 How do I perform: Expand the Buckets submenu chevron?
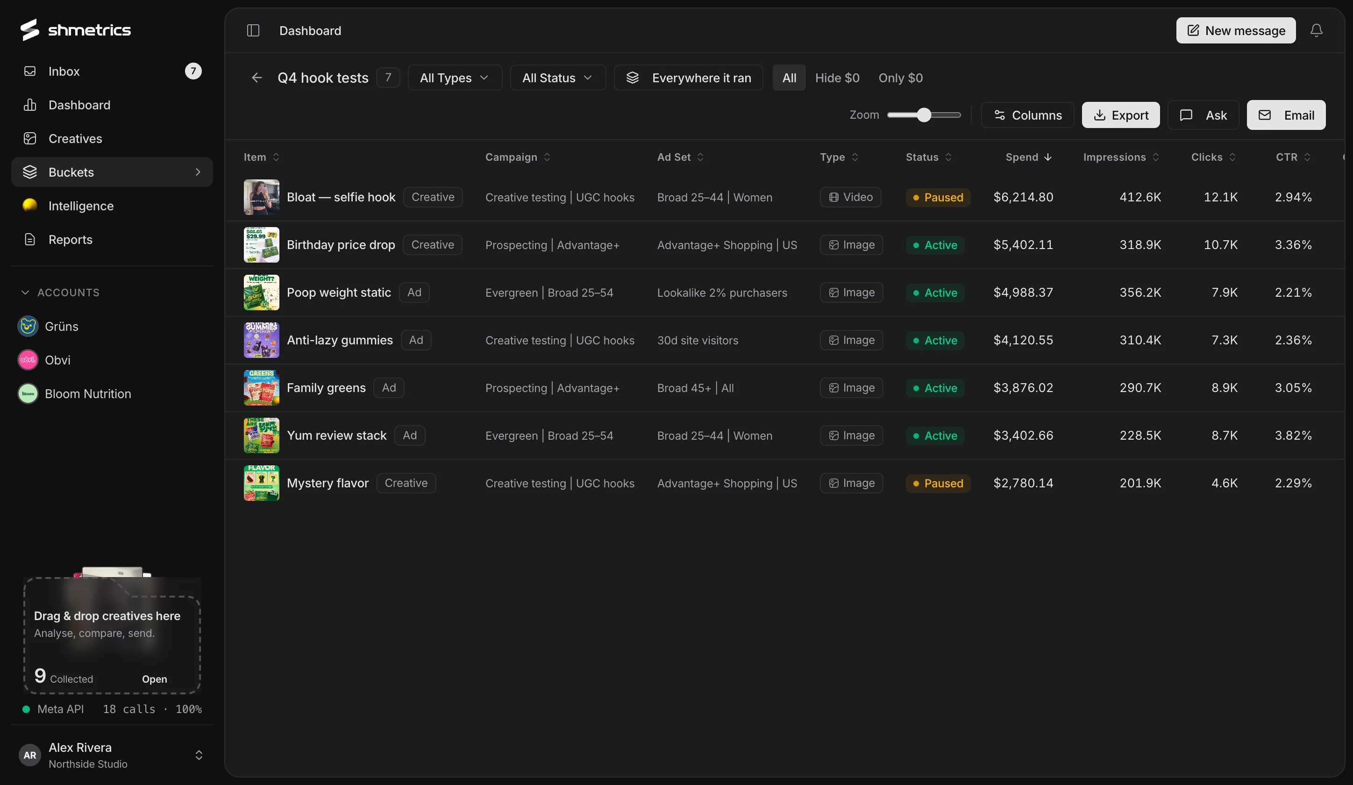pyautogui.click(x=198, y=172)
